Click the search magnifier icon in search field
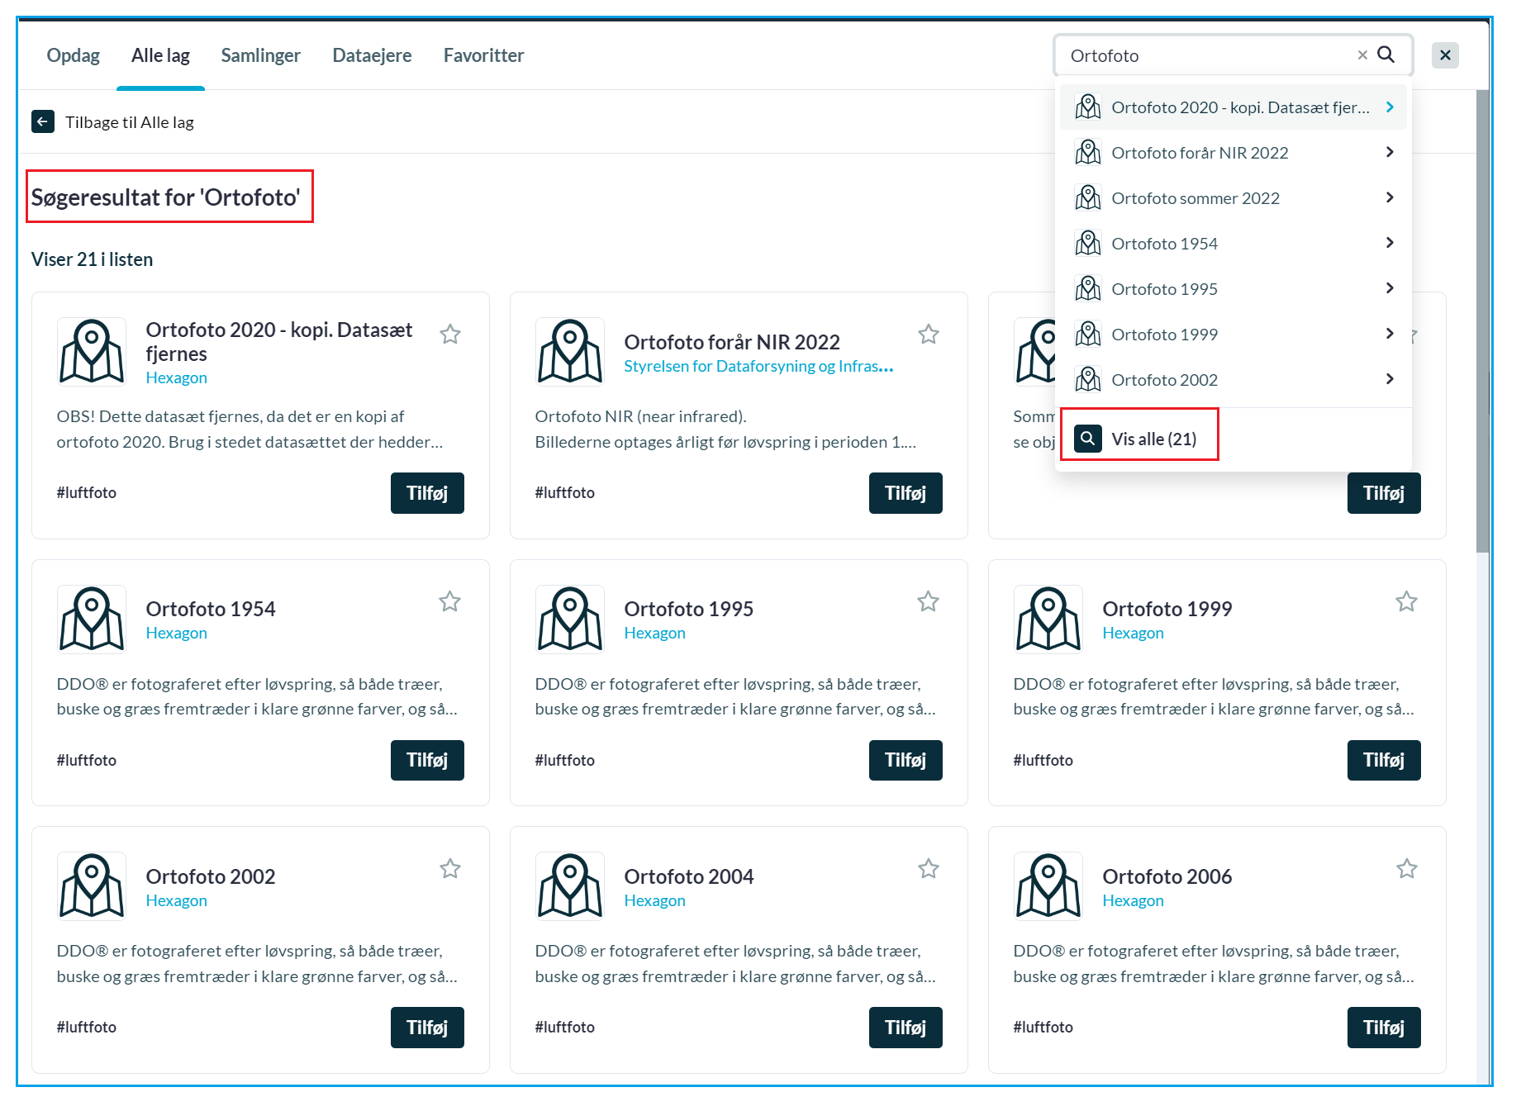 1386,55
